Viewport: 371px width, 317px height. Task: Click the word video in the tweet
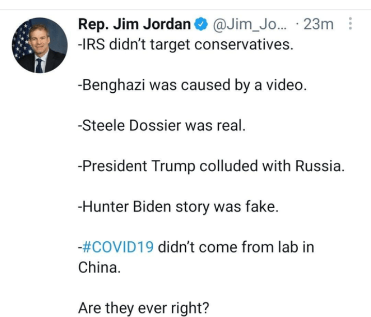point(288,85)
